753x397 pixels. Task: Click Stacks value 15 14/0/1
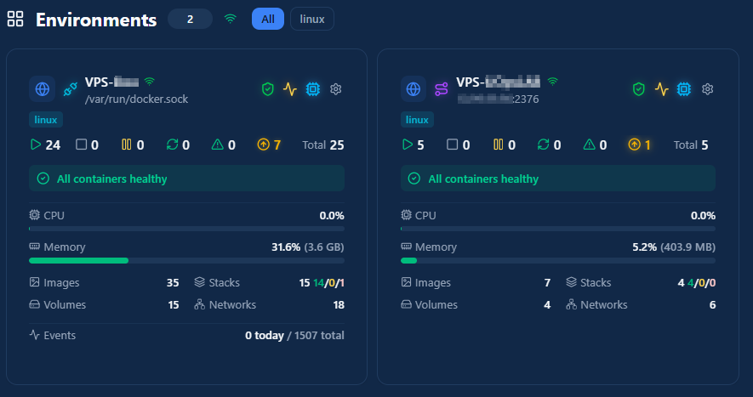coord(322,283)
